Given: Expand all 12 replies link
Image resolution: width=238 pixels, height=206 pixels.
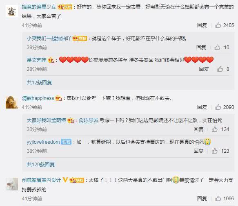Looking at the screenshot, I should tap(39, 82).
